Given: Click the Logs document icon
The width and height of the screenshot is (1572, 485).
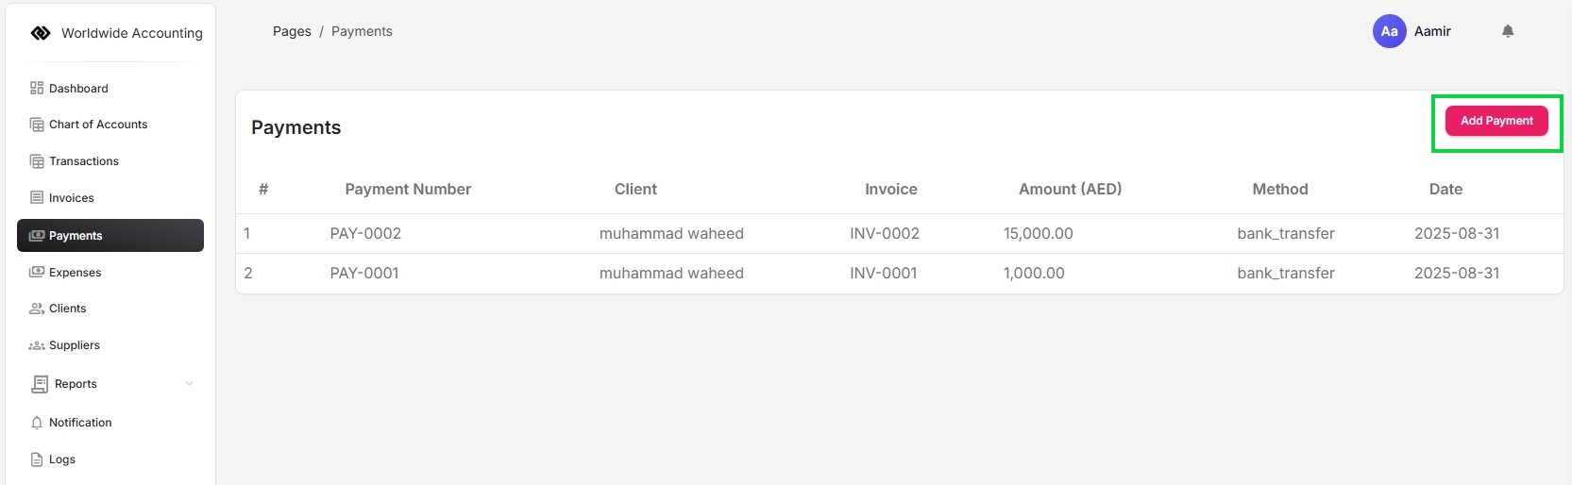Looking at the screenshot, I should pos(37,460).
